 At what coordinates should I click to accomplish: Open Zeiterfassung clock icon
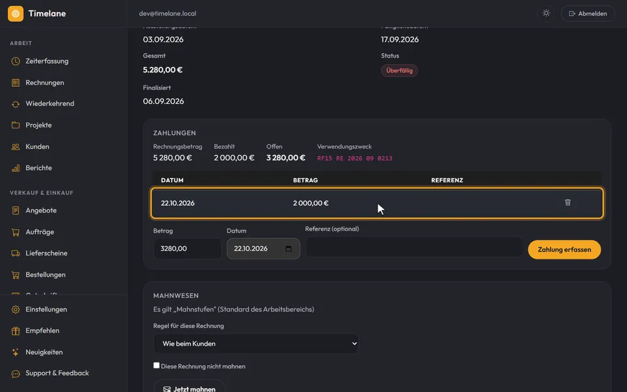point(16,61)
